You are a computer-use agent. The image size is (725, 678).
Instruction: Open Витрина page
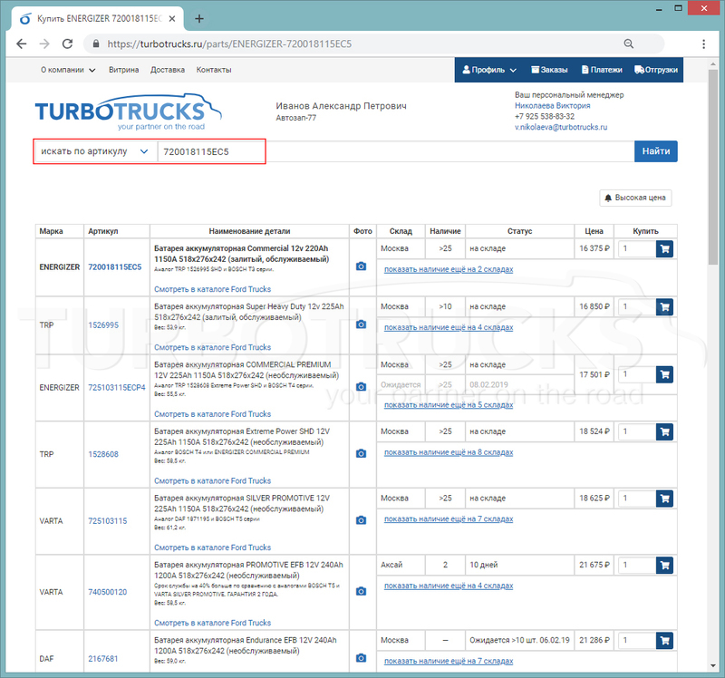pyautogui.click(x=124, y=70)
